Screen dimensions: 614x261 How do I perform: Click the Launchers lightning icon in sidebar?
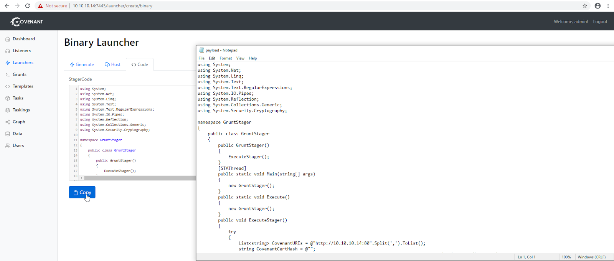pyautogui.click(x=8, y=63)
